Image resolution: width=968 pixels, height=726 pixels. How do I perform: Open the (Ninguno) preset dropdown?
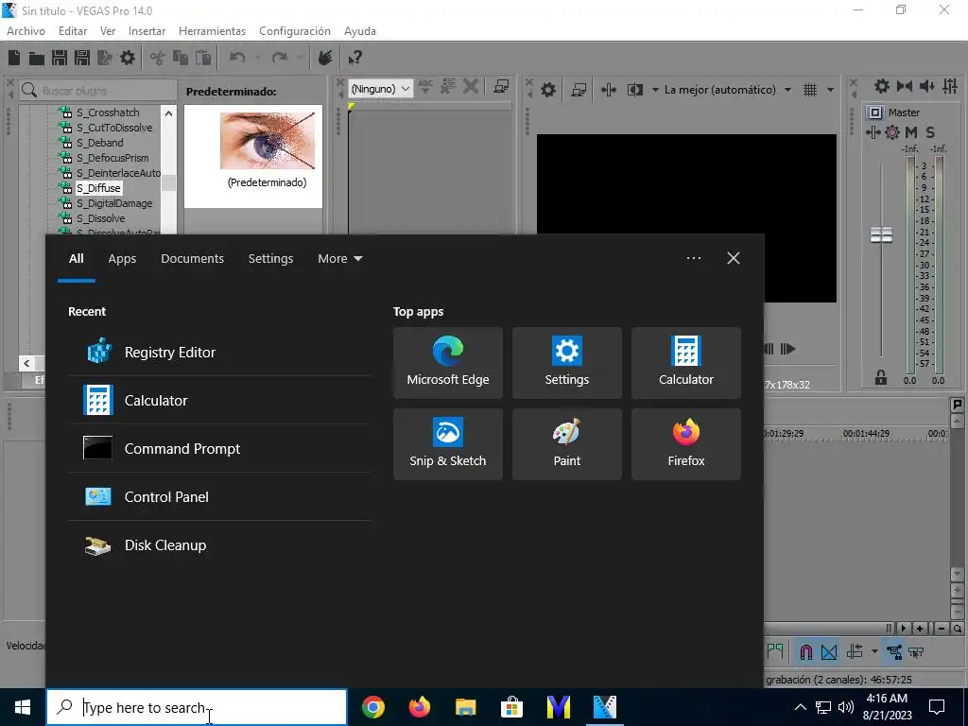380,89
